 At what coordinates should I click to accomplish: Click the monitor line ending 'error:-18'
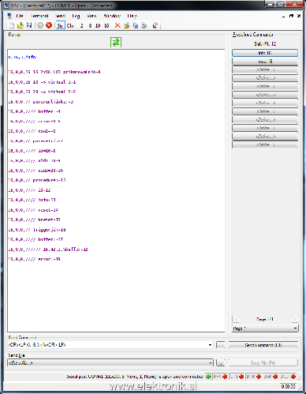coord(34,259)
